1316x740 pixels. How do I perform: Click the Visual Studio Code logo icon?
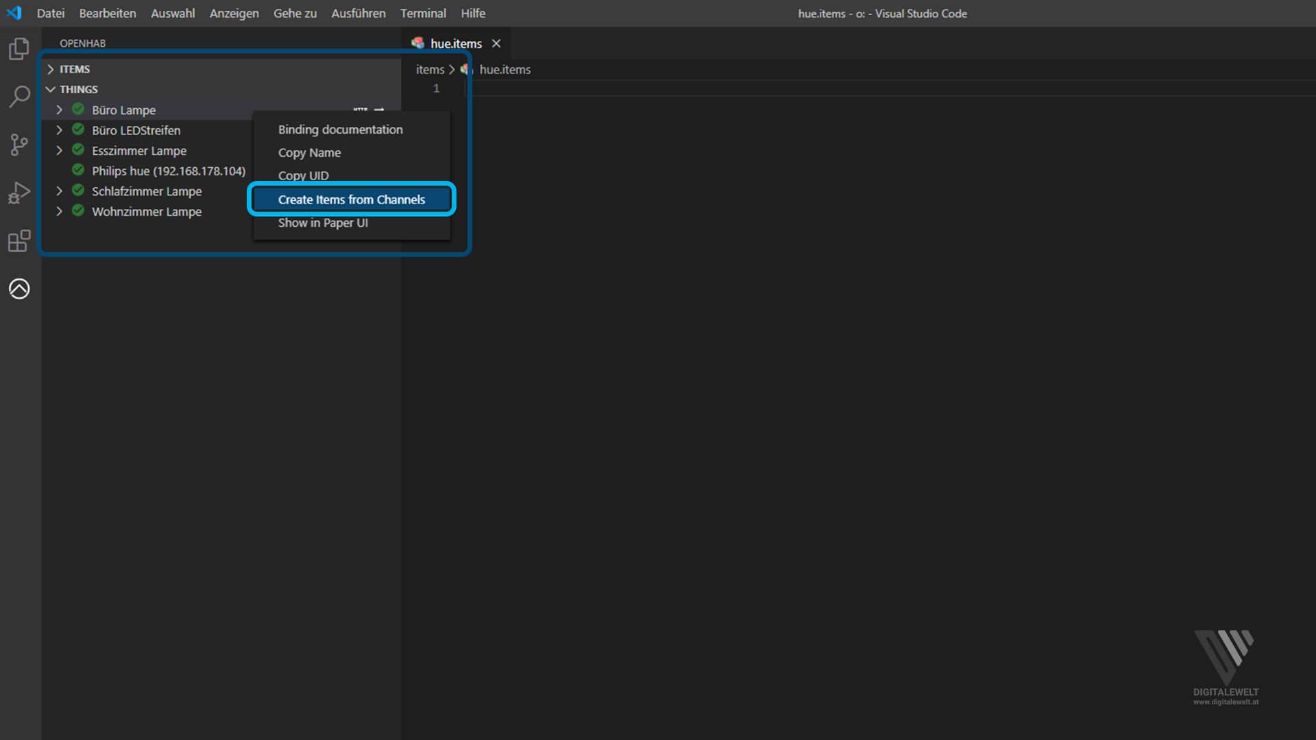tap(14, 13)
